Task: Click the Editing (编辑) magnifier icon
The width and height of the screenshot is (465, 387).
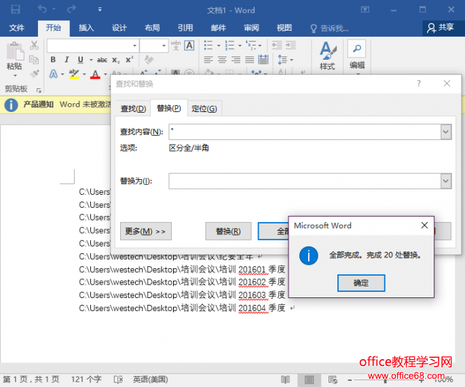Action: [357, 49]
